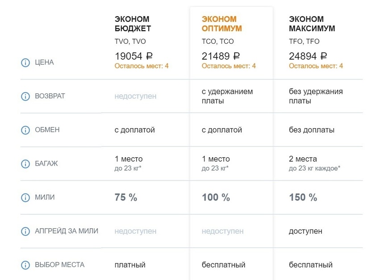Viewport: 366px width, 280px height.
Task: Click the 19054 ₽ price
Action: pos(134,56)
